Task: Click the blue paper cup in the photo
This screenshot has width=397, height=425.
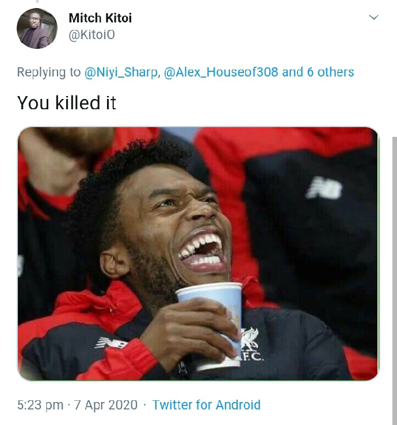Action: click(209, 322)
